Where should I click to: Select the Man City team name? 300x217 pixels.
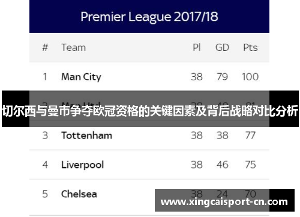pyautogui.click(x=81, y=77)
